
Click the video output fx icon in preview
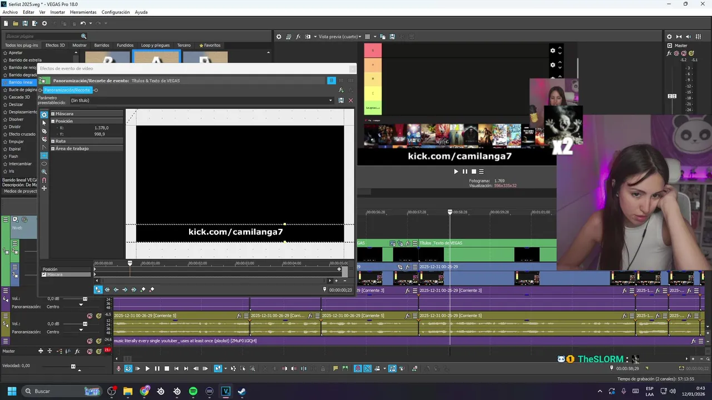tap(298, 37)
